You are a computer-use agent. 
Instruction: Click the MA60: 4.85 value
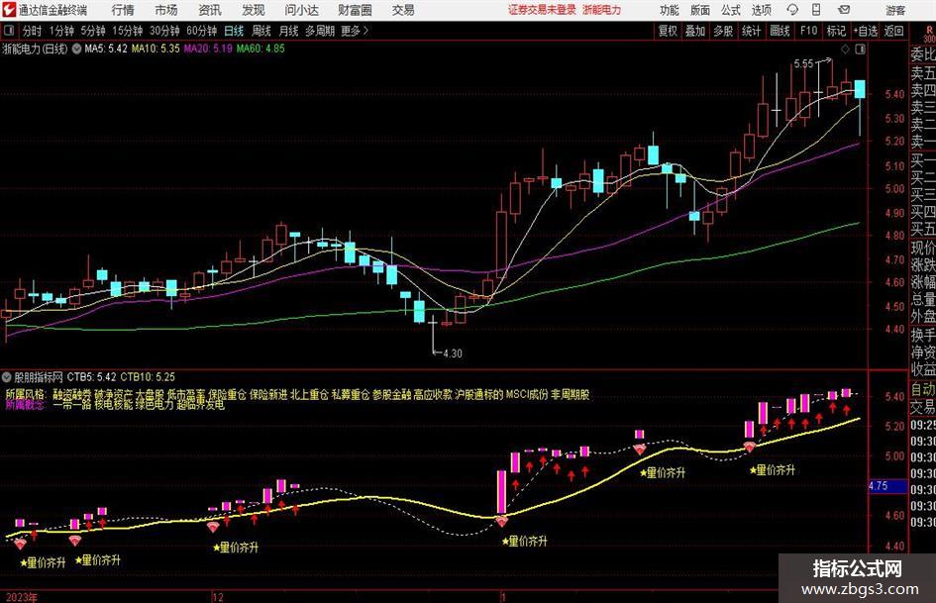[260, 49]
